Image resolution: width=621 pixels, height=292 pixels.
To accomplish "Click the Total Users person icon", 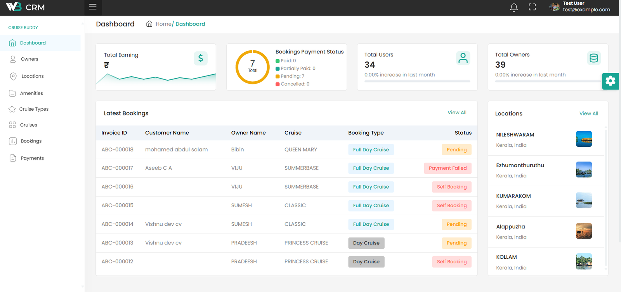I will pyautogui.click(x=463, y=58).
